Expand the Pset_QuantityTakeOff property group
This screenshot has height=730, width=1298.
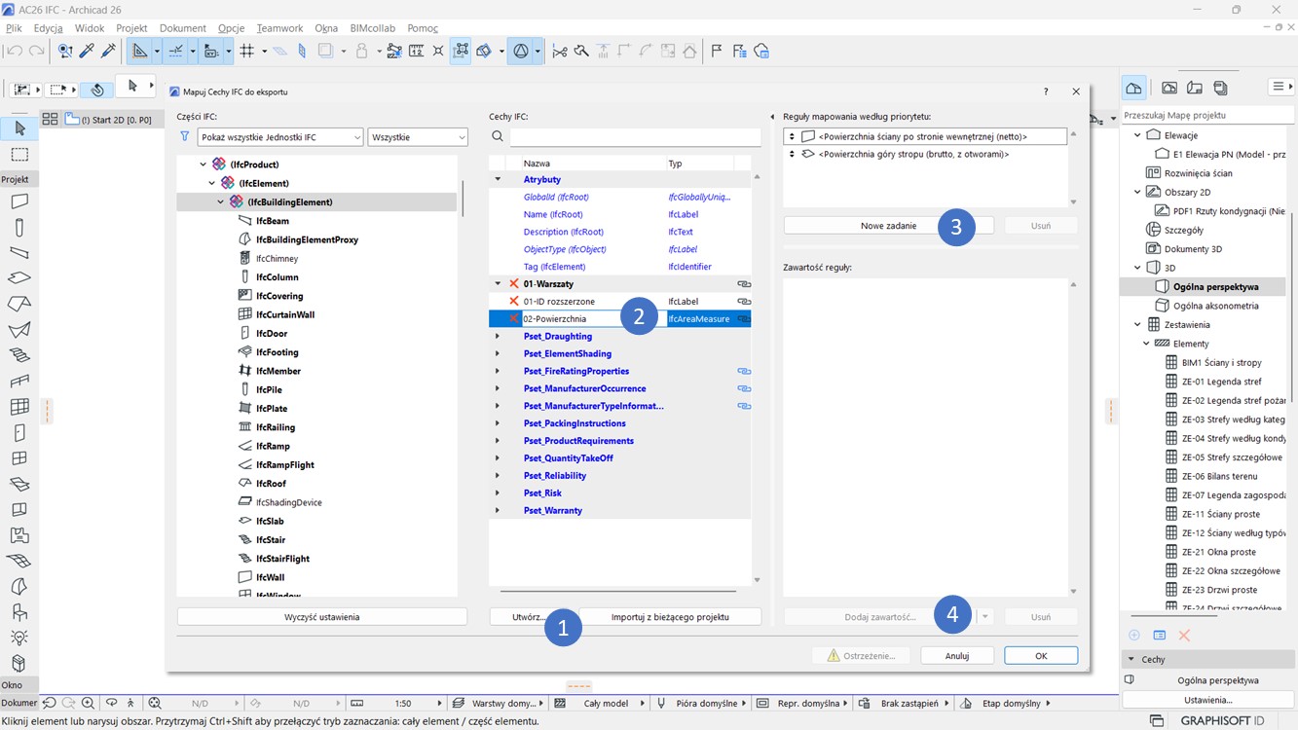coord(498,458)
